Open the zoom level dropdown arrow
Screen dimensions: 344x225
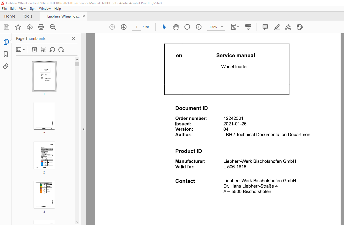pos(222,27)
